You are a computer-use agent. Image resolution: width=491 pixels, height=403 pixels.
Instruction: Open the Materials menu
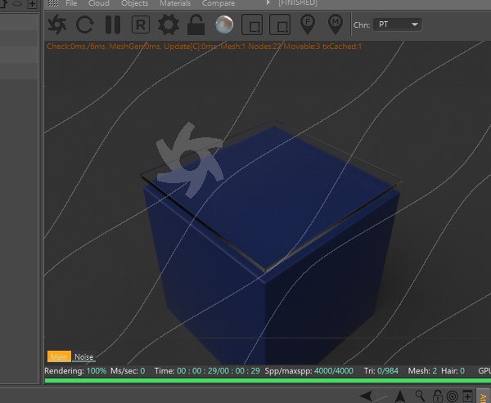click(x=175, y=3)
